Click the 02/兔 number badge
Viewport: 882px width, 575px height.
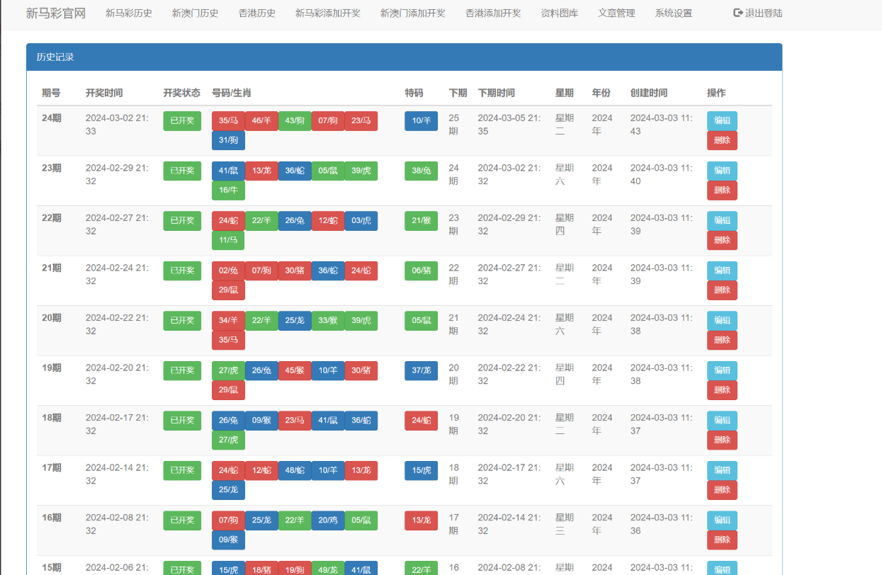228,271
